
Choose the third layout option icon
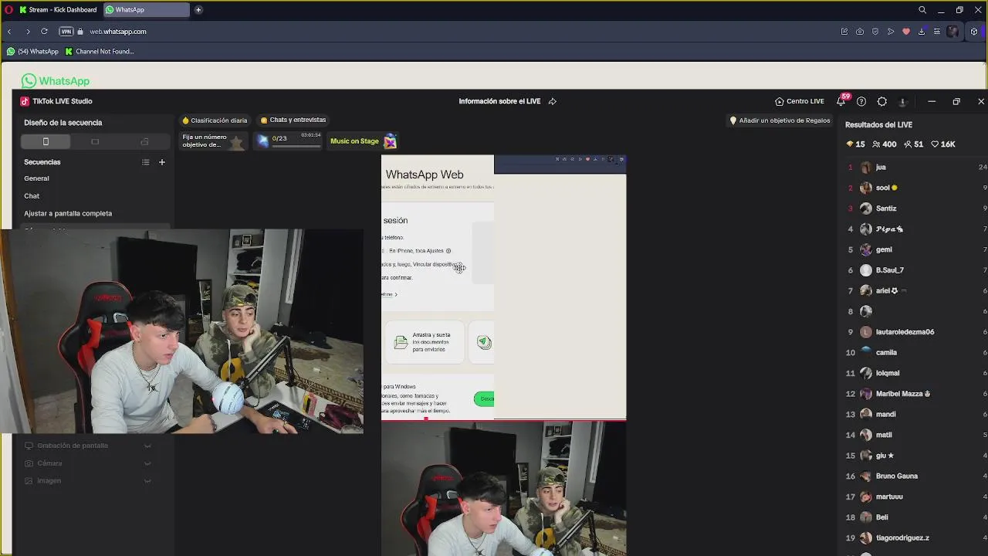[144, 141]
